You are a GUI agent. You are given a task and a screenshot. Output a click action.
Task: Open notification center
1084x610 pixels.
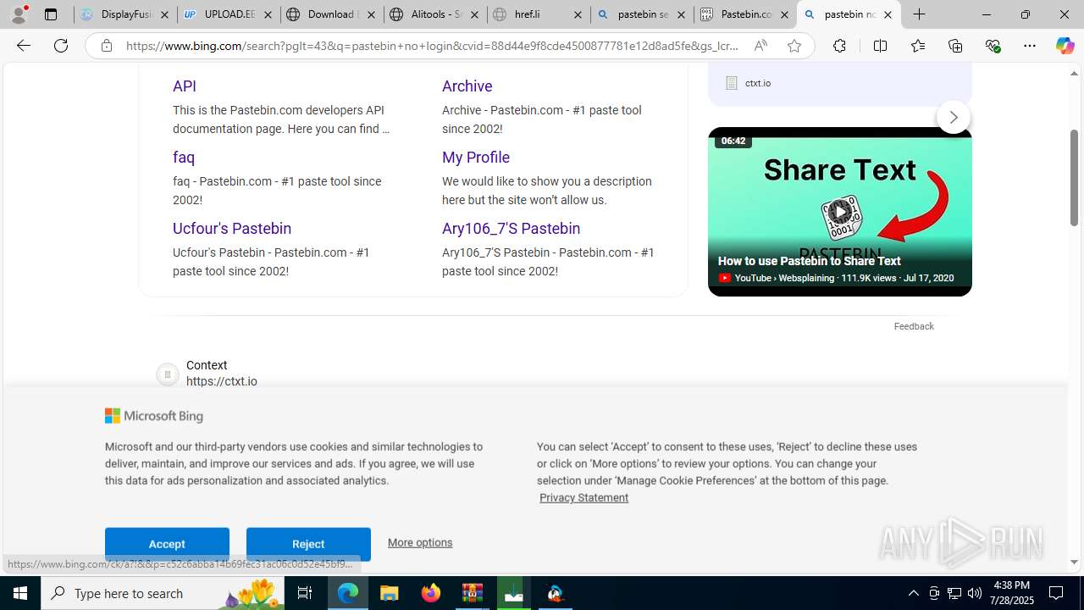pos(1057,593)
